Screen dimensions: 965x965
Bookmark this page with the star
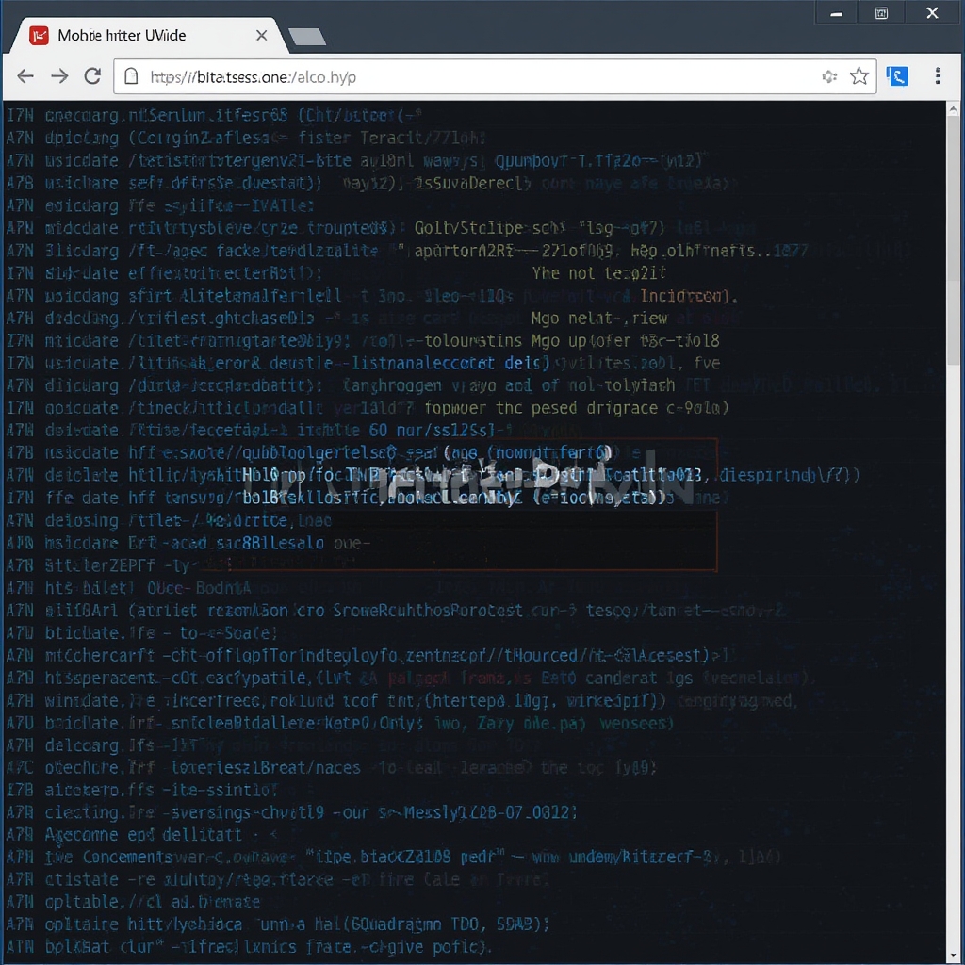(859, 77)
